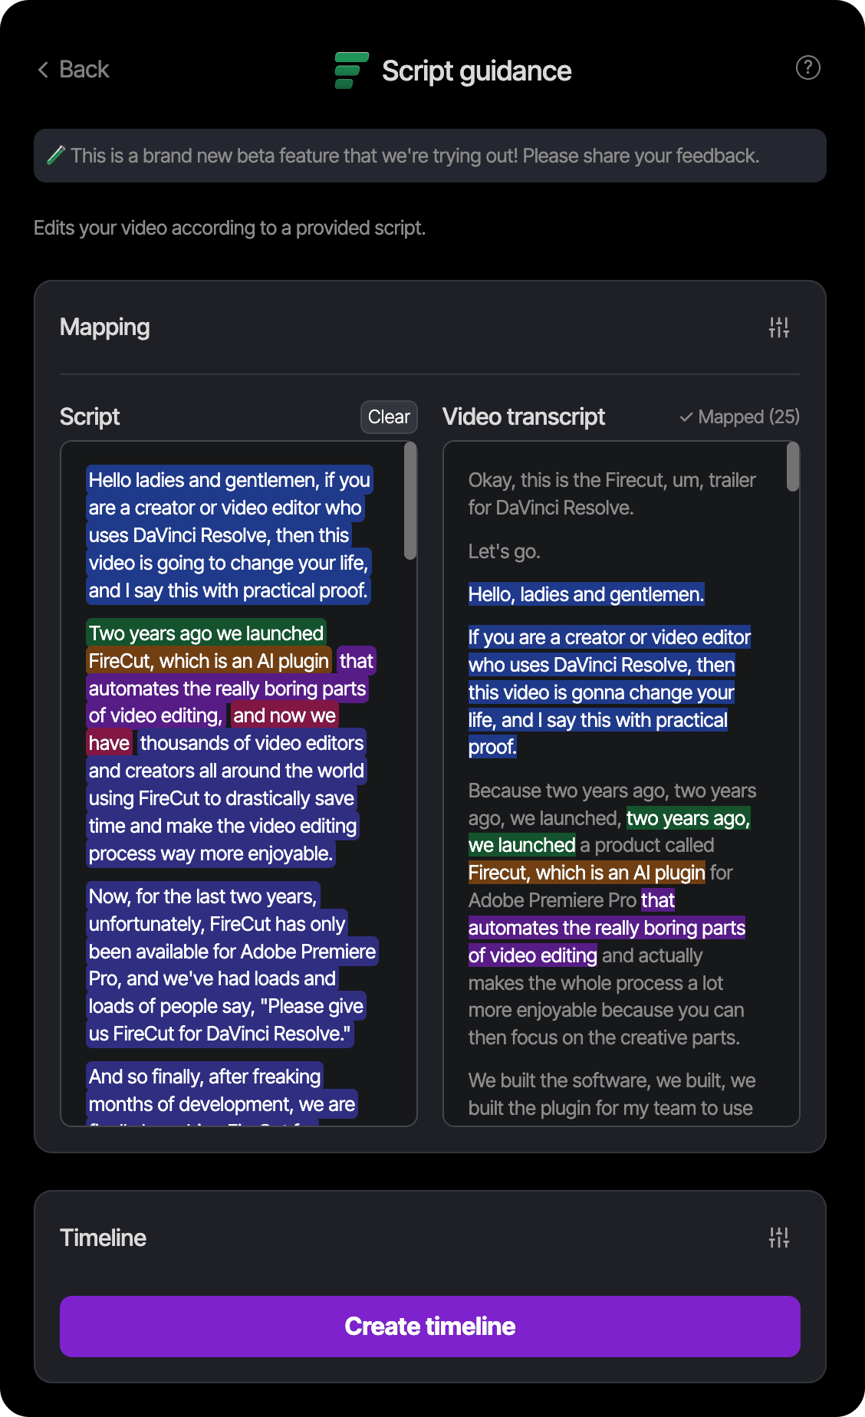Select script segment 'thousands of video editors'
This screenshot has width=865, height=1417.
pos(252,743)
